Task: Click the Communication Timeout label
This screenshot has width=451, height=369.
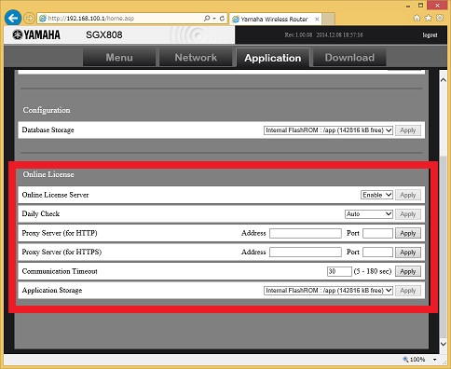Action: (60, 271)
